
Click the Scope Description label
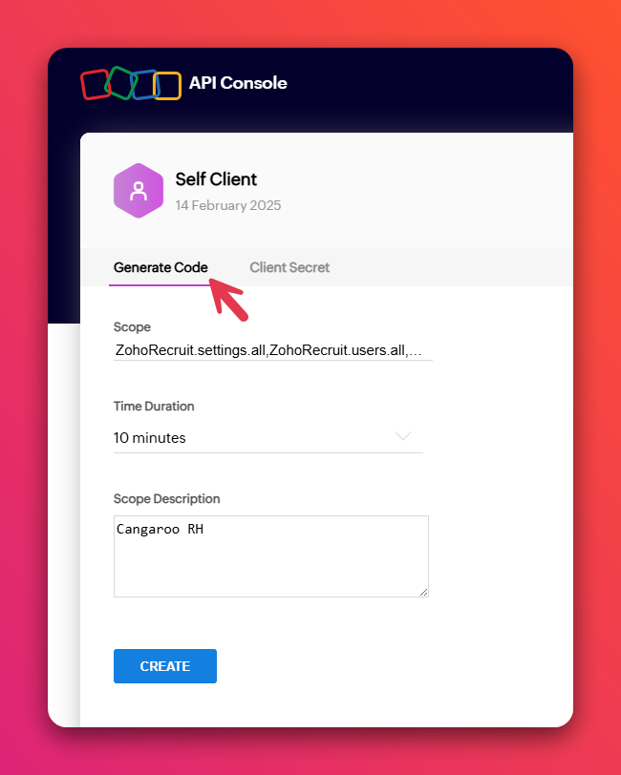167,499
